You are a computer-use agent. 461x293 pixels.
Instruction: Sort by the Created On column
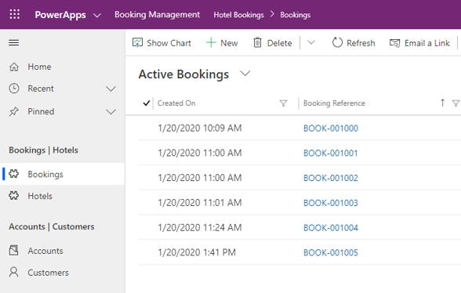click(x=176, y=103)
